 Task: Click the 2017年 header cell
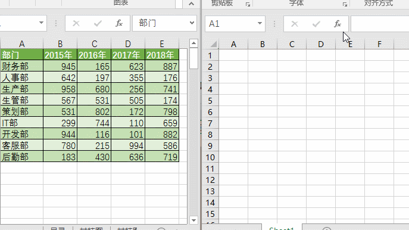pyautogui.click(x=128, y=55)
